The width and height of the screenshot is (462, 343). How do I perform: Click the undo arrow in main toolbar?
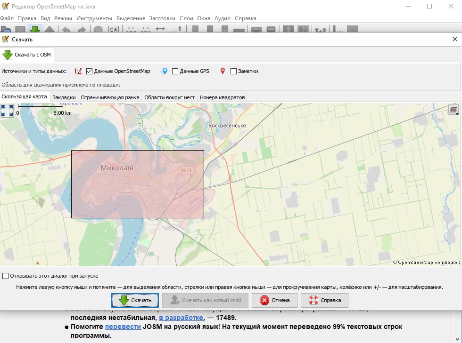click(66, 29)
